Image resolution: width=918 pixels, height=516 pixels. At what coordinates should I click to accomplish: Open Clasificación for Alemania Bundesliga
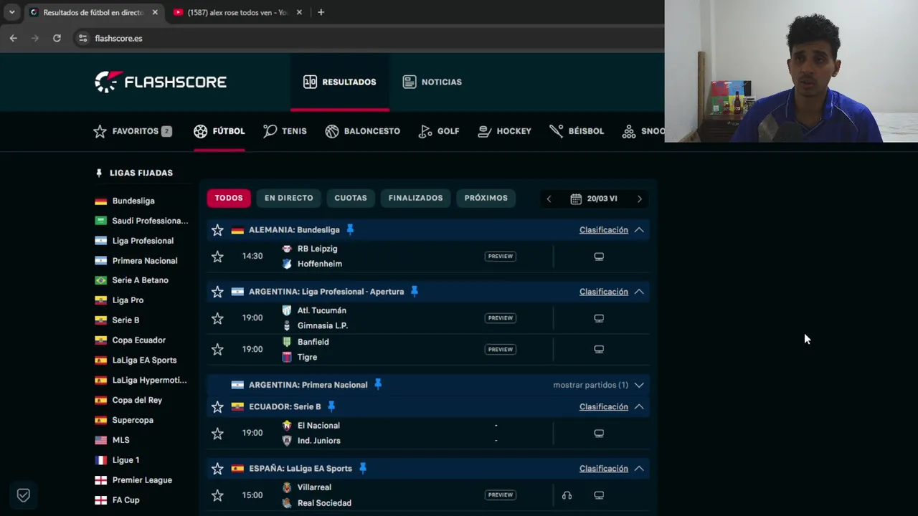pos(604,230)
